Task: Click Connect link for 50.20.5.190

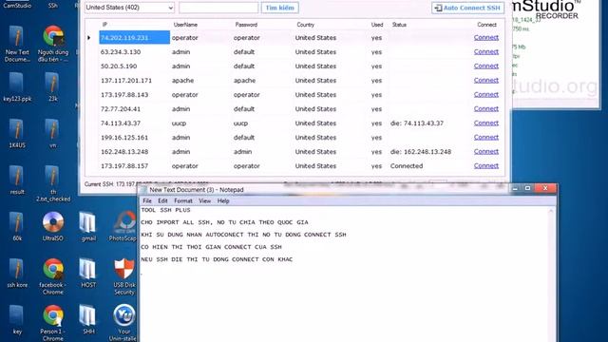Action: click(x=485, y=66)
